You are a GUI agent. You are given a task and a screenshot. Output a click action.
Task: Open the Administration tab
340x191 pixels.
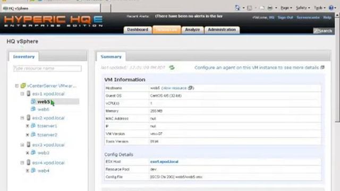click(x=222, y=30)
